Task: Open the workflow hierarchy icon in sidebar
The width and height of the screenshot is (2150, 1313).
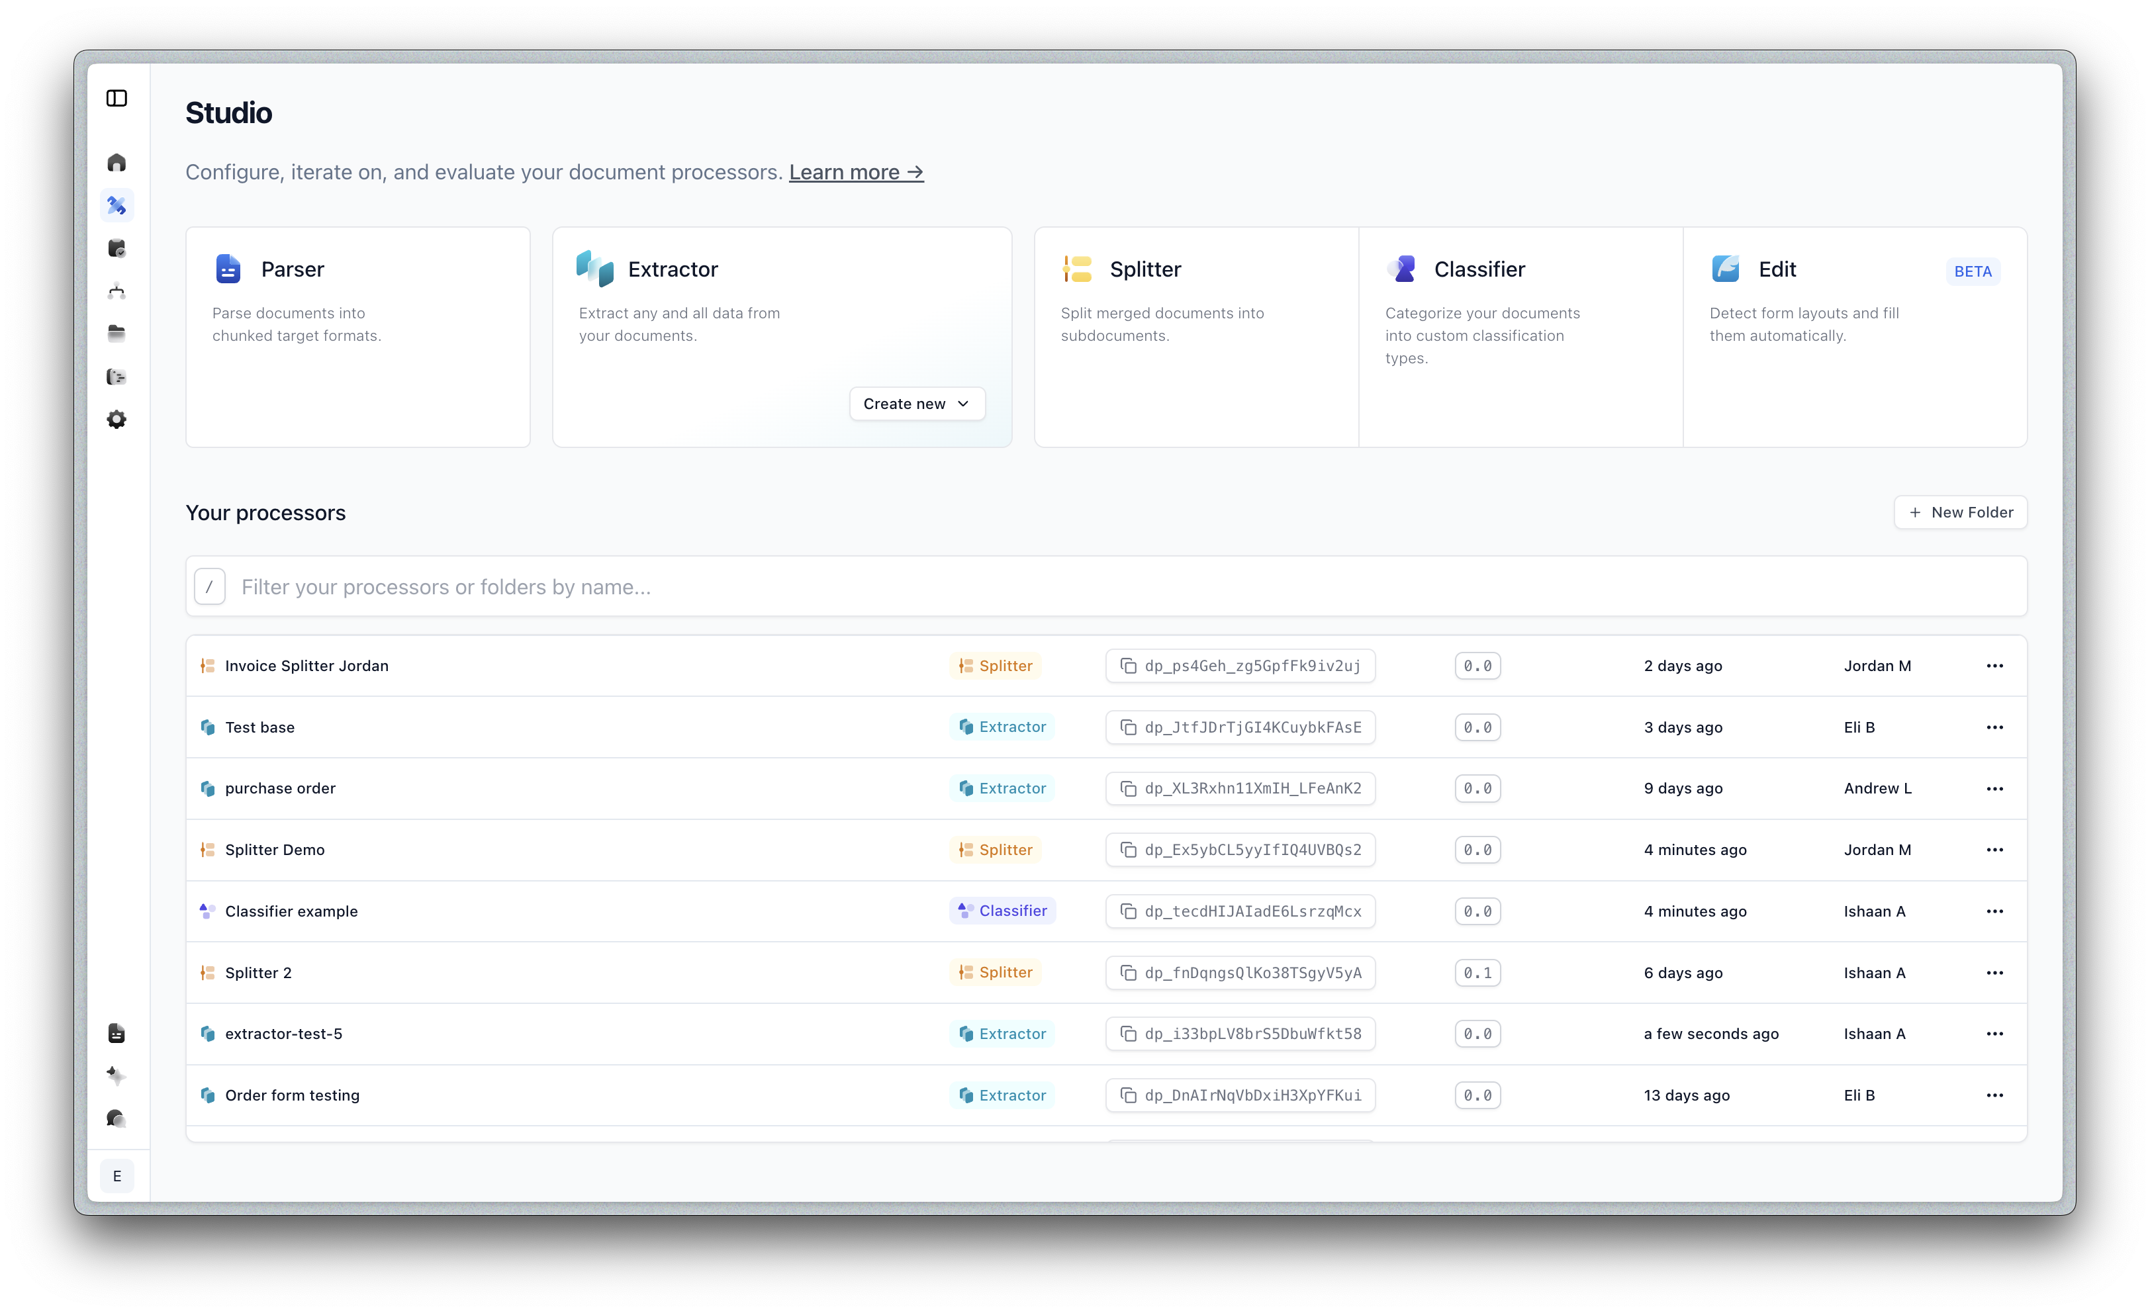Action: coord(117,291)
